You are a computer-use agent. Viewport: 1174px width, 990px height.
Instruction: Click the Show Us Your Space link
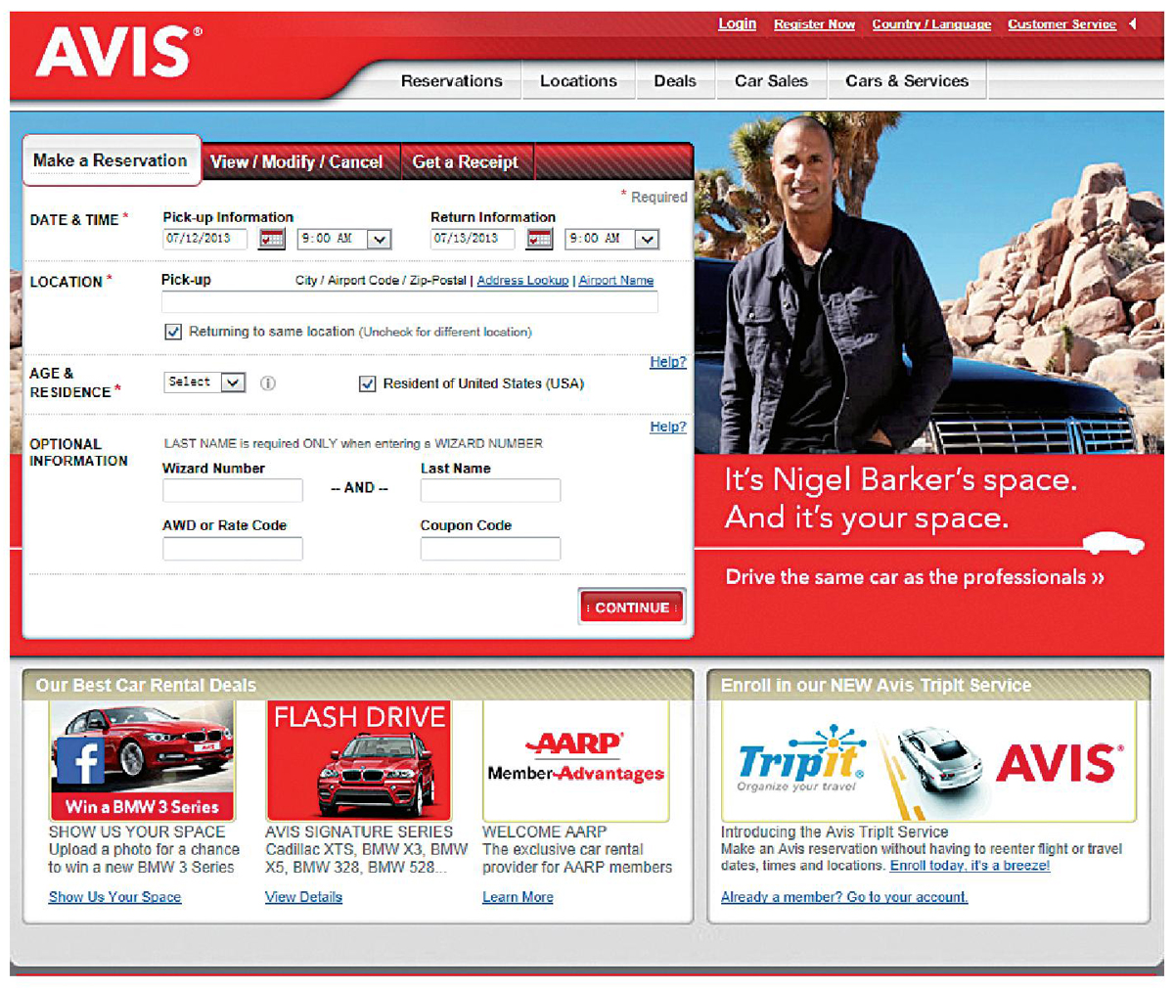[x=114, y=897]
